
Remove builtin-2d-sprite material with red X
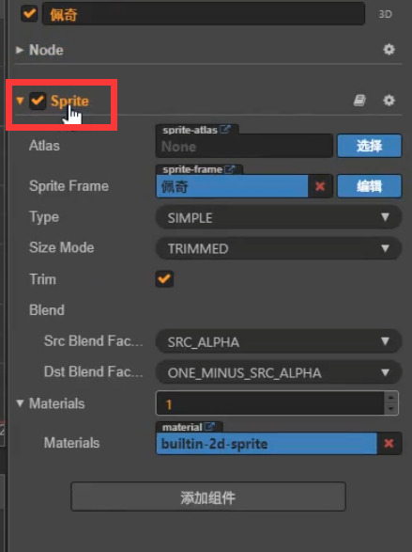(389, 443)
